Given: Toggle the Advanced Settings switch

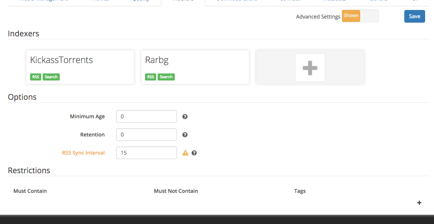Looking at the screenshot, I should (360, 16).
